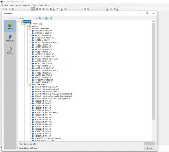Viewport: 169px width, 152px height.
Task: Select BFA40-4 210M BFA40-DA thru DN
Action: tap(54, 94)
